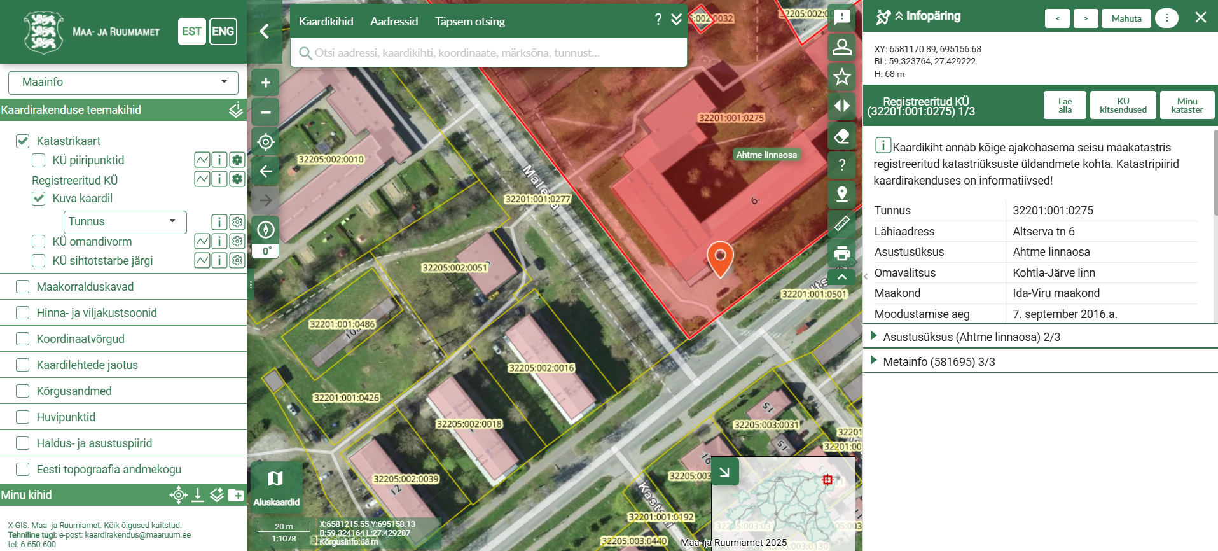Expand the Asustusüksus (Ahtme linnaosa) 2/3 section
This screenshot has width=1218, height=551.
(x=971, y=337)
